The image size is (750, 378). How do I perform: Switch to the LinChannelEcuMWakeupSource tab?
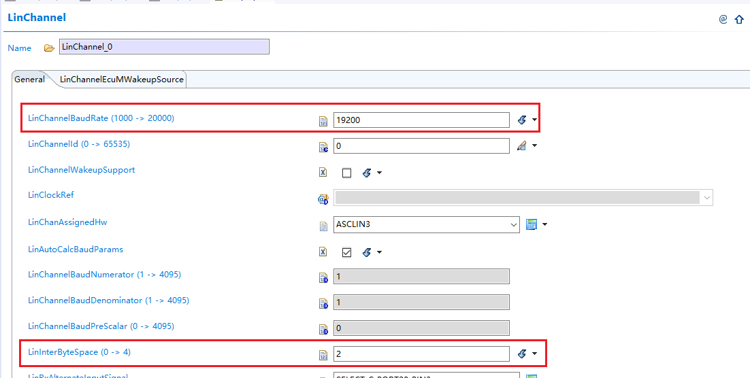122,80
